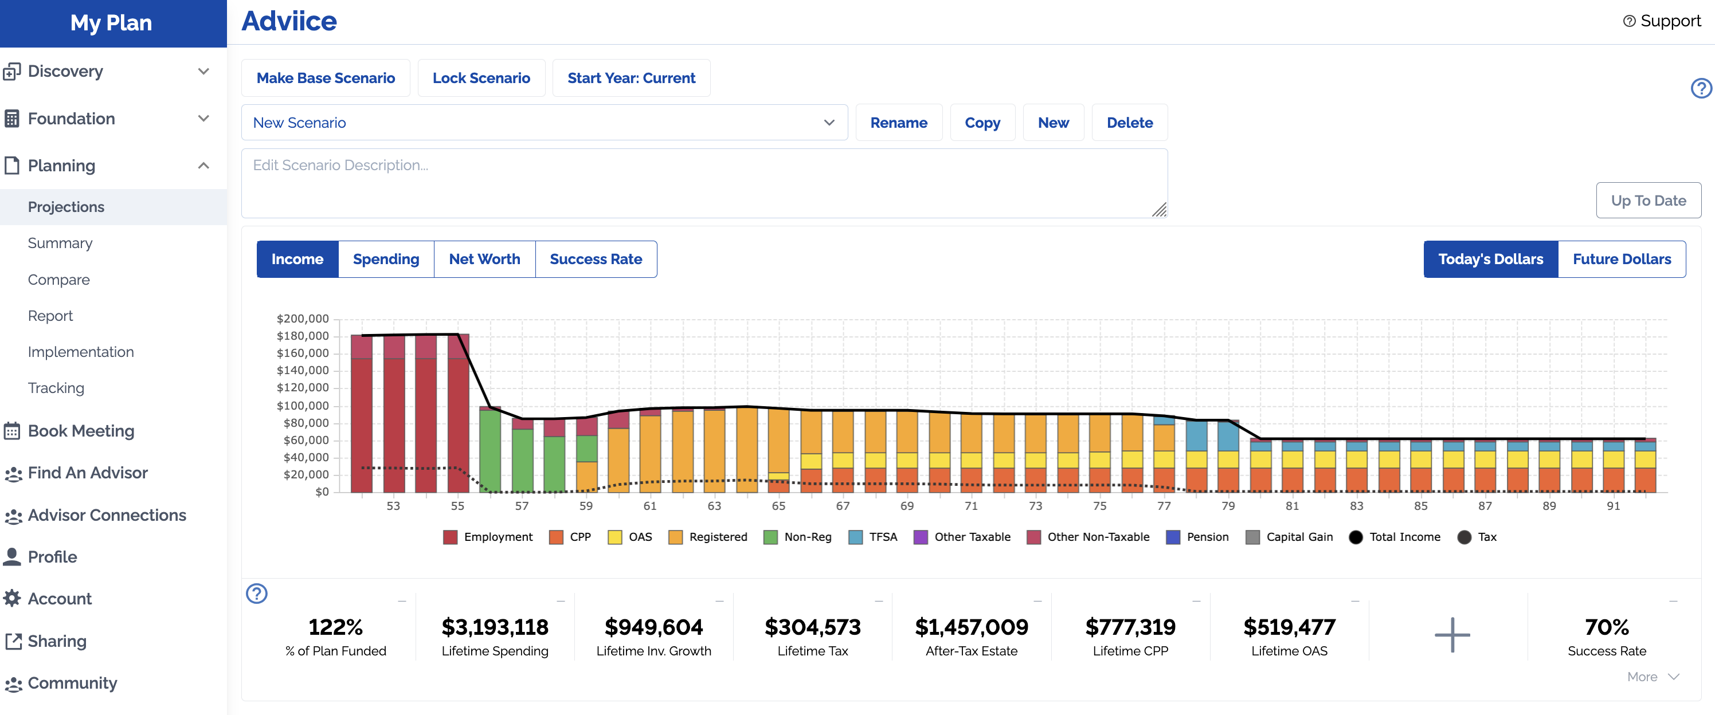Click the Sharing export icon

click(x=13, y=641)
